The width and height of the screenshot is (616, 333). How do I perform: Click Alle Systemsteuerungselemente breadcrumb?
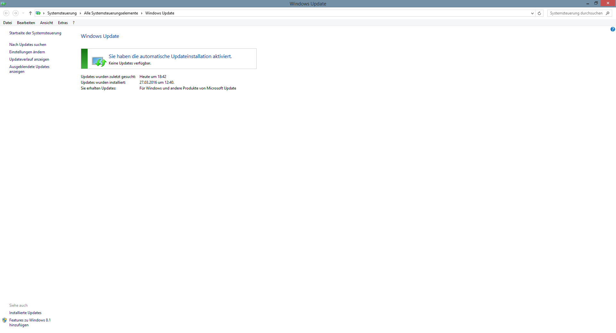[111, 13]
